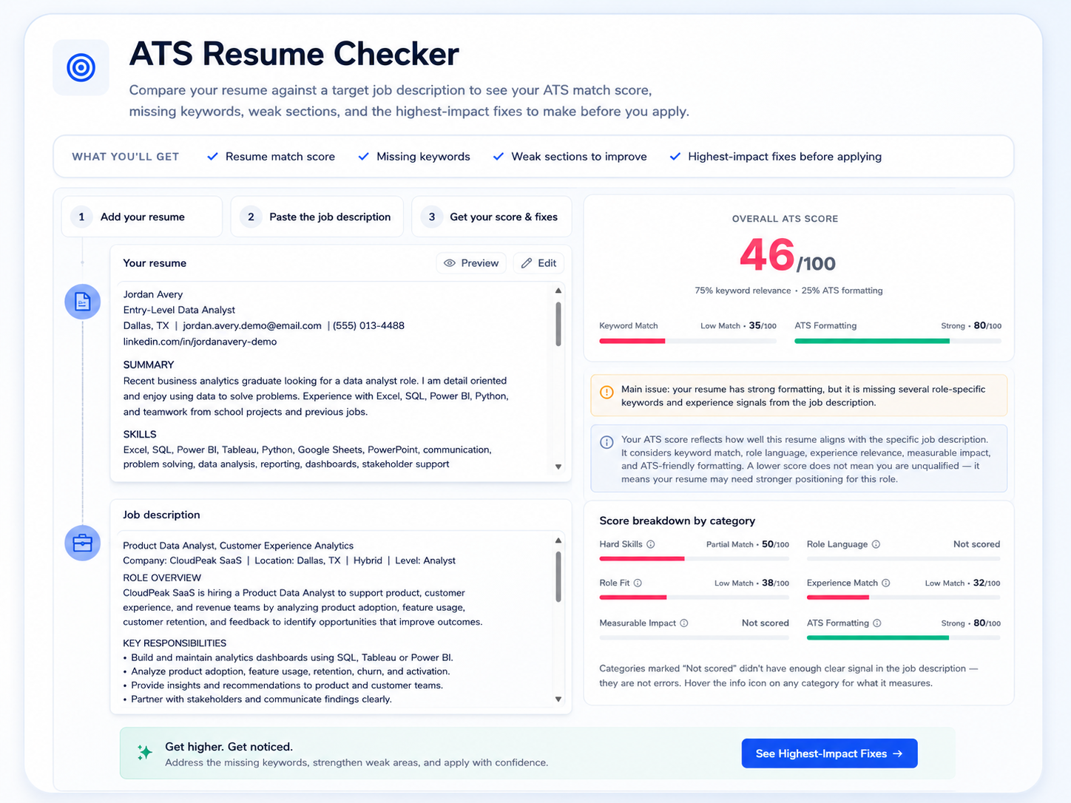Viewport: 1071px width, 803px height.
Task: Select step 1 Add your resume
Action: tap(142, 217)
